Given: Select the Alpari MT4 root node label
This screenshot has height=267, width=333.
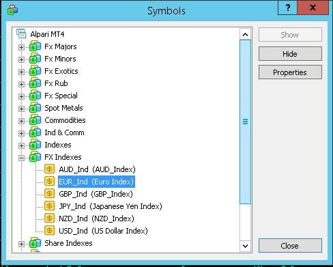Looking at the screenshot, I should coord(47,34).
